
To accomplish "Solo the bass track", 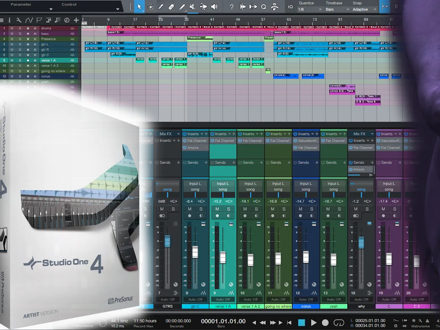I will [20, 34].
